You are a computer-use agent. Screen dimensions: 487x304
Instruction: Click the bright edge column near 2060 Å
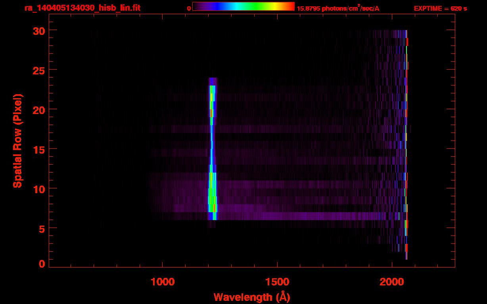coord(406,144)
